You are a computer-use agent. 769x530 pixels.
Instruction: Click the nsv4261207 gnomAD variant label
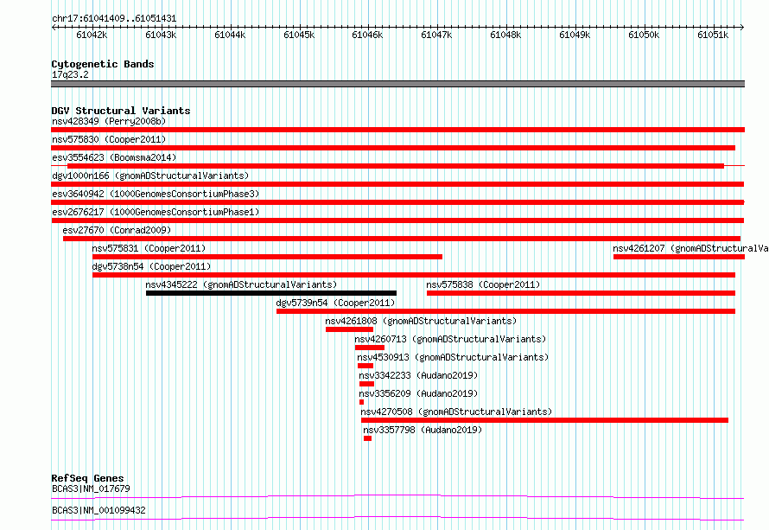pos(690,248)
